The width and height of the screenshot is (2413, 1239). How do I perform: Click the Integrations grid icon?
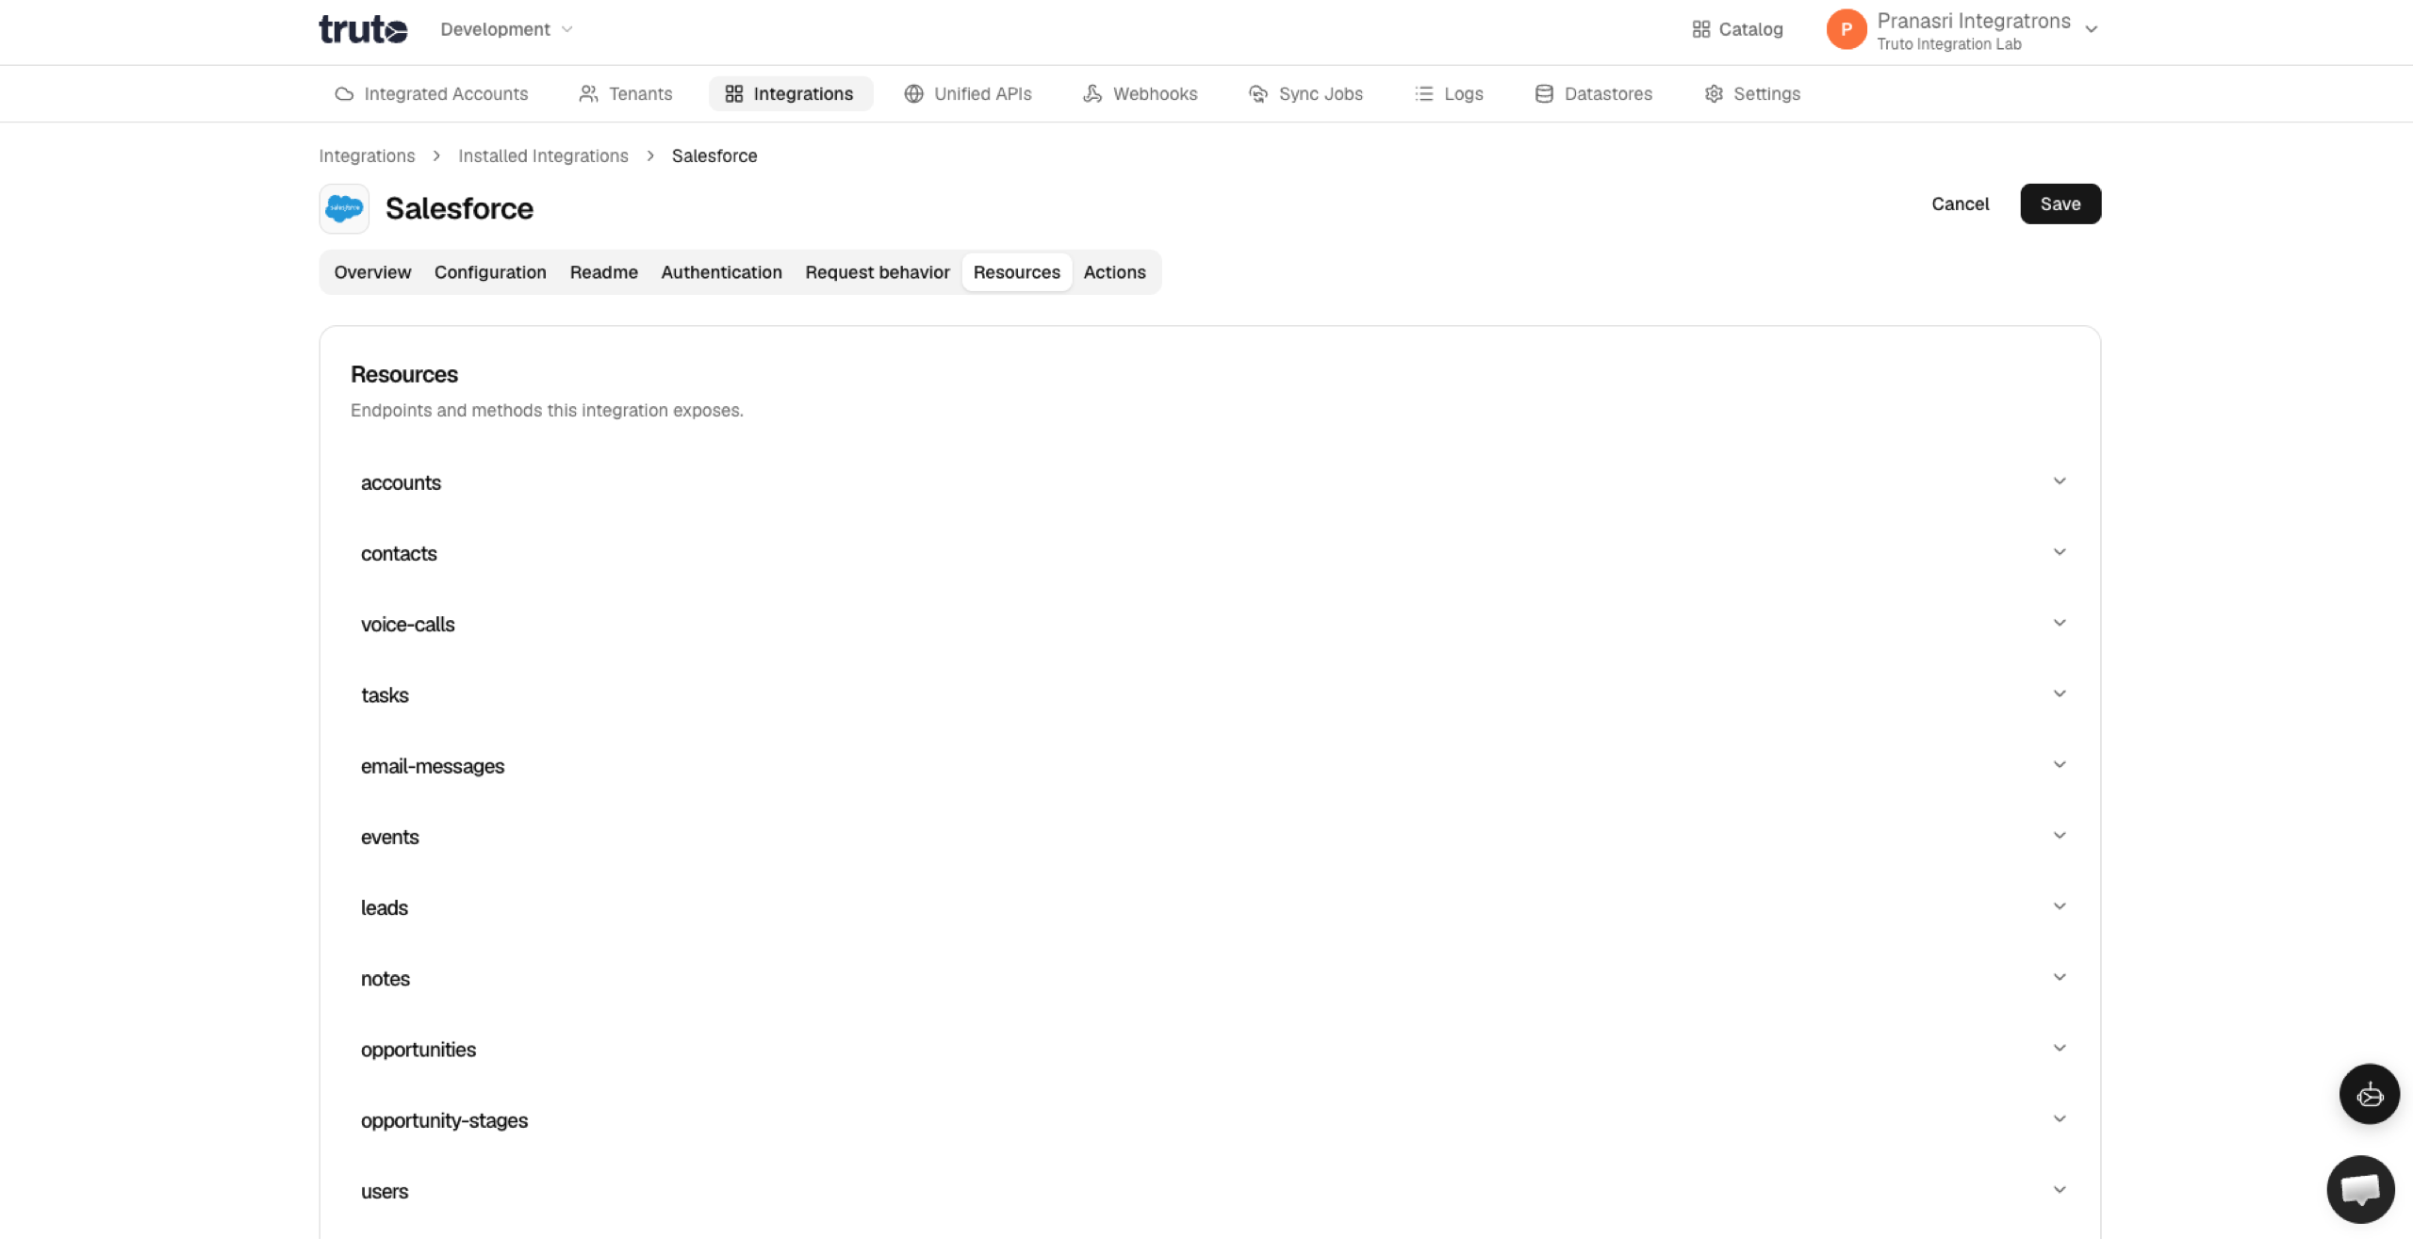(x=733, y=93)
